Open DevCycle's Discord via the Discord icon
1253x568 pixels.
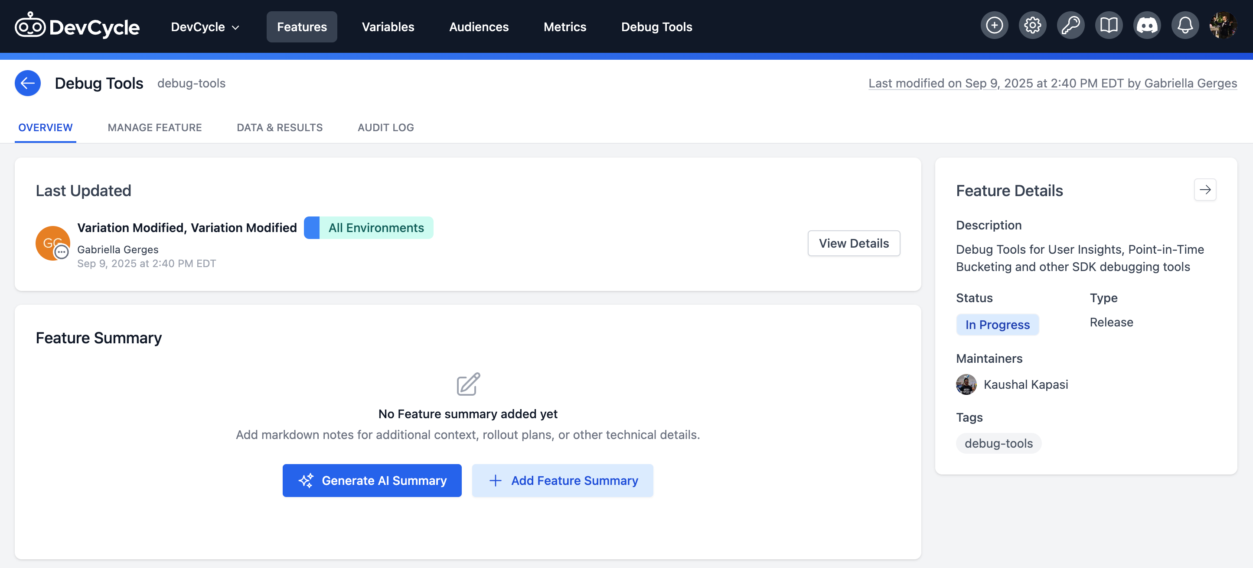pyautogui.click(x=1147, y=25)
